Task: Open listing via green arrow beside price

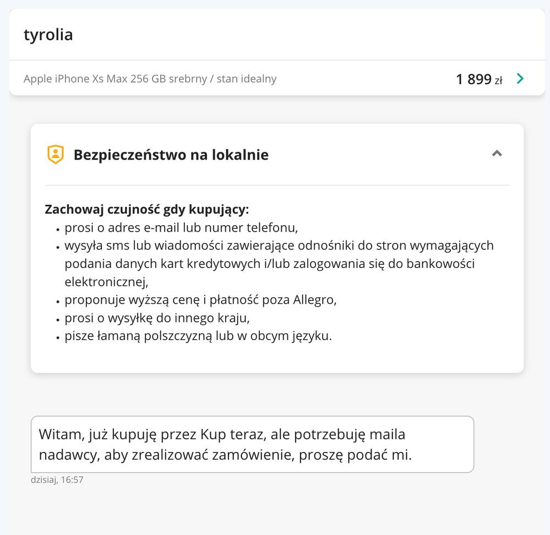Action: click(520, 79)
